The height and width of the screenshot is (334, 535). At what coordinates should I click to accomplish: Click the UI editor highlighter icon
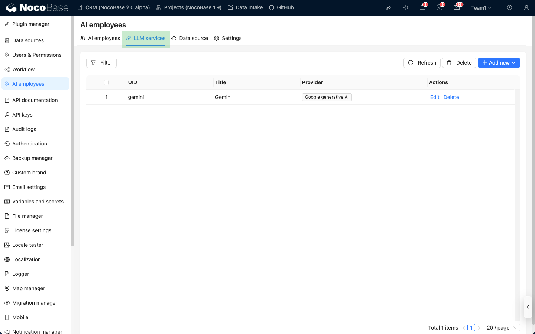(x=388, y=8)
